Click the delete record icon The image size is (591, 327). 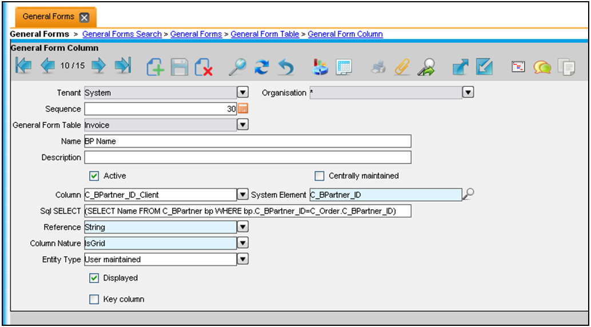pos(203,67)
